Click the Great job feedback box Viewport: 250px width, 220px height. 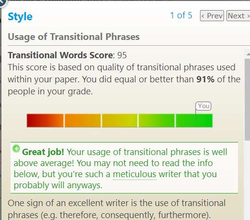click(x=124, y=168)
